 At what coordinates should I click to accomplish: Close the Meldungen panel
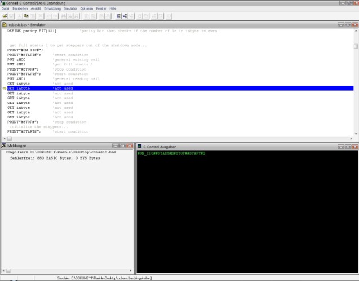point(130,146)
